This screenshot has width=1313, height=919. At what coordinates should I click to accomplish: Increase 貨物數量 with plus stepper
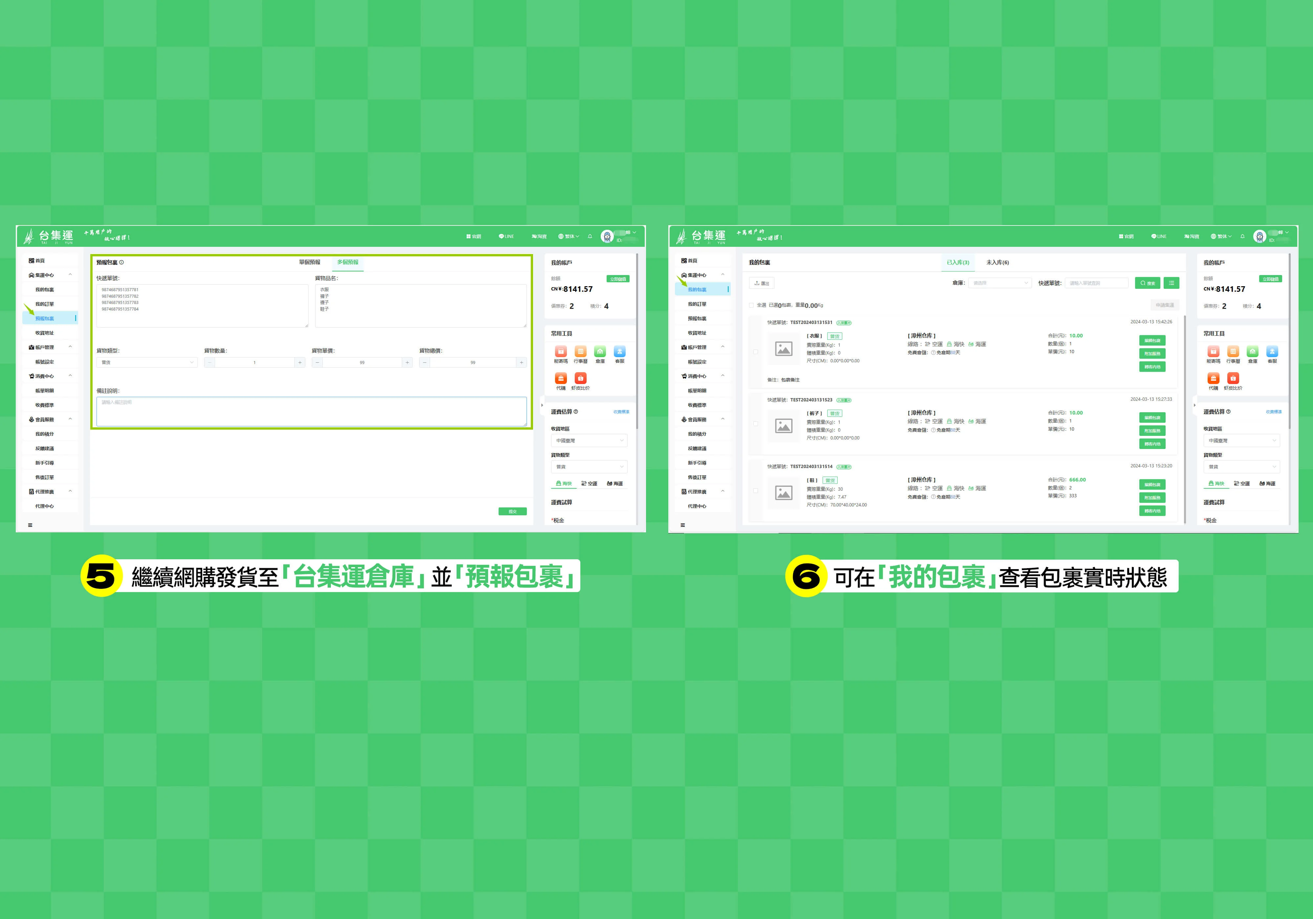coord(300,363)
